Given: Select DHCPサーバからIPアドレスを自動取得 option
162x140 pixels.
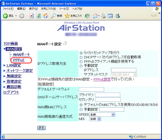Looking at the screenshot, I should pos(81,57).
